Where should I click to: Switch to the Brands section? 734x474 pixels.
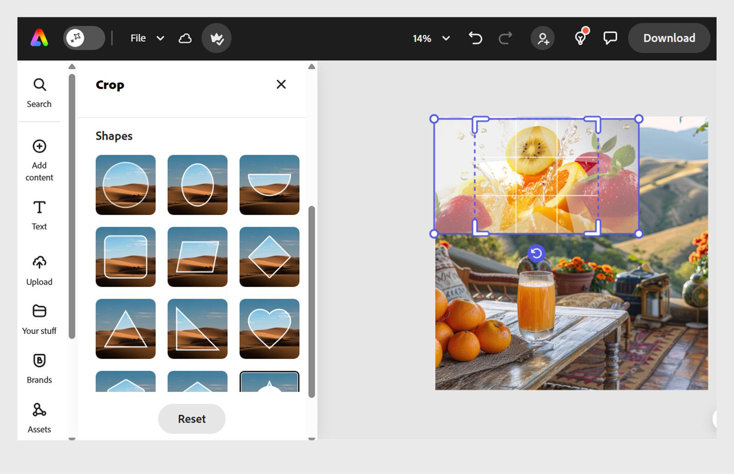(39, 367)
